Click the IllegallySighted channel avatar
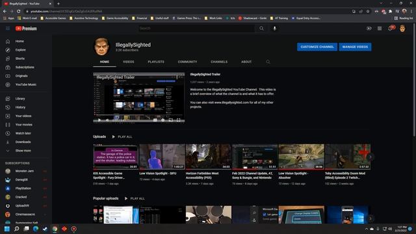The width and height of the screenshot is (416, 234). tap(102, 47)
